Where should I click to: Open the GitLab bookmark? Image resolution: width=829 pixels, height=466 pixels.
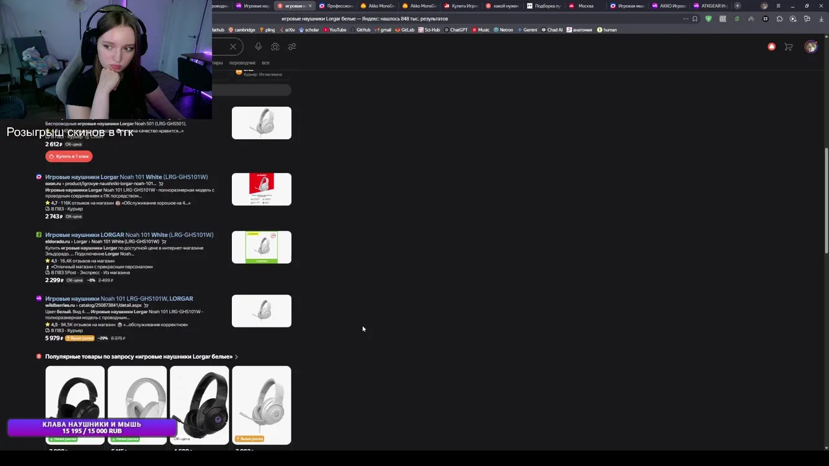[405, 30]
